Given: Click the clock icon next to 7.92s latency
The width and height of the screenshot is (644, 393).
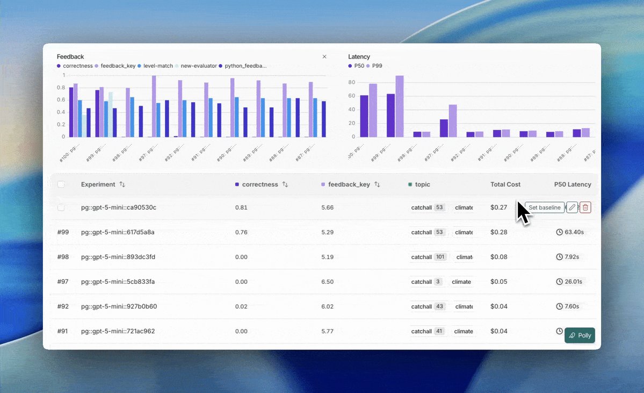Looking at the screenshot, I should (x=559, y=257).
